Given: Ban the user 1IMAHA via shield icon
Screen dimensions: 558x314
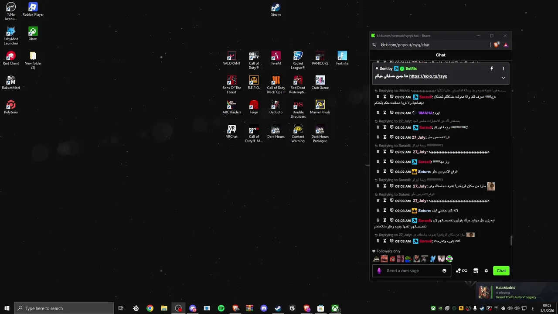Looking at the screenshot, I should point(391,113).
